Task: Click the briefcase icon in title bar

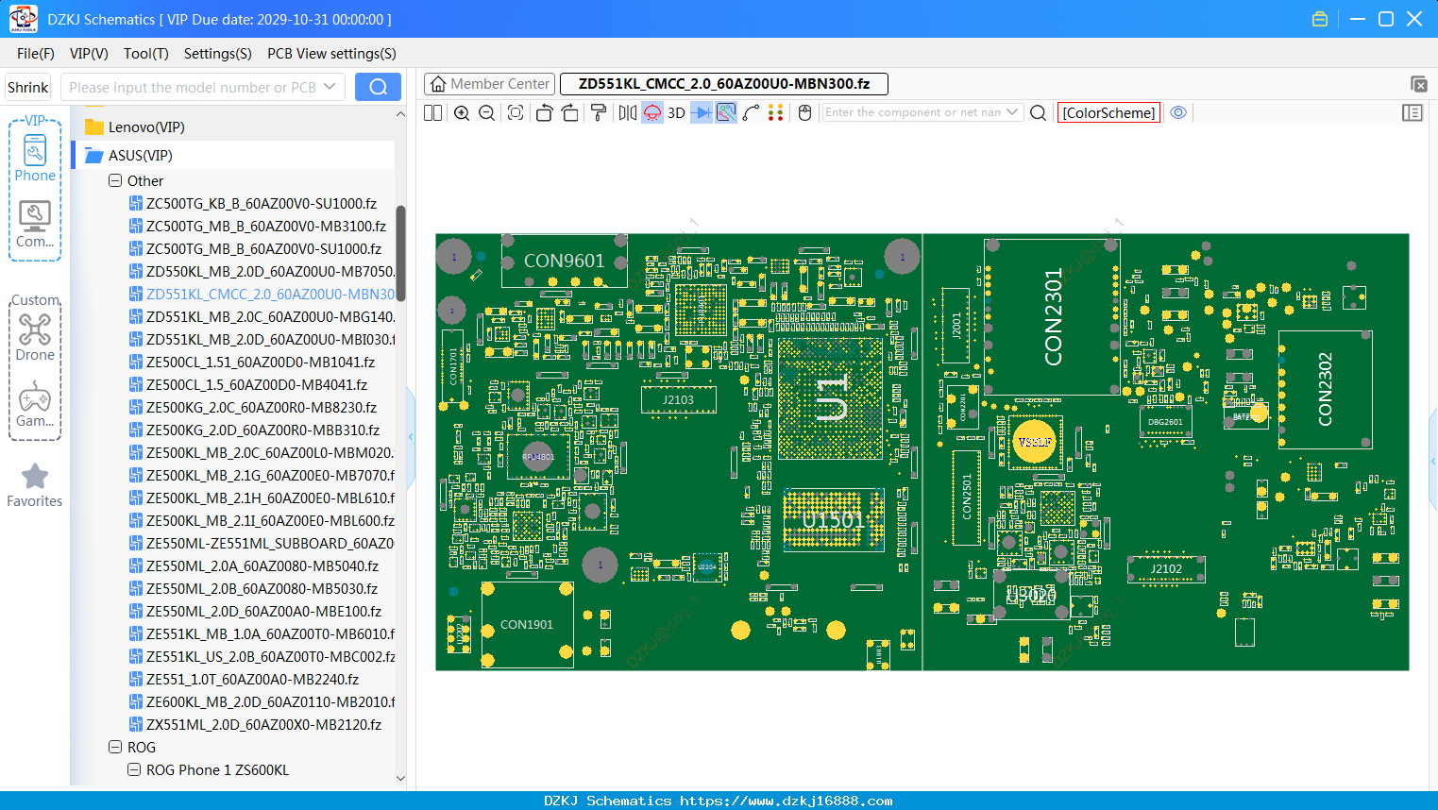Action: click(x=1320, y=19)
